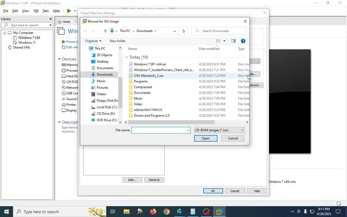Open Firefox from the taskbar

[x=153, y=212]
